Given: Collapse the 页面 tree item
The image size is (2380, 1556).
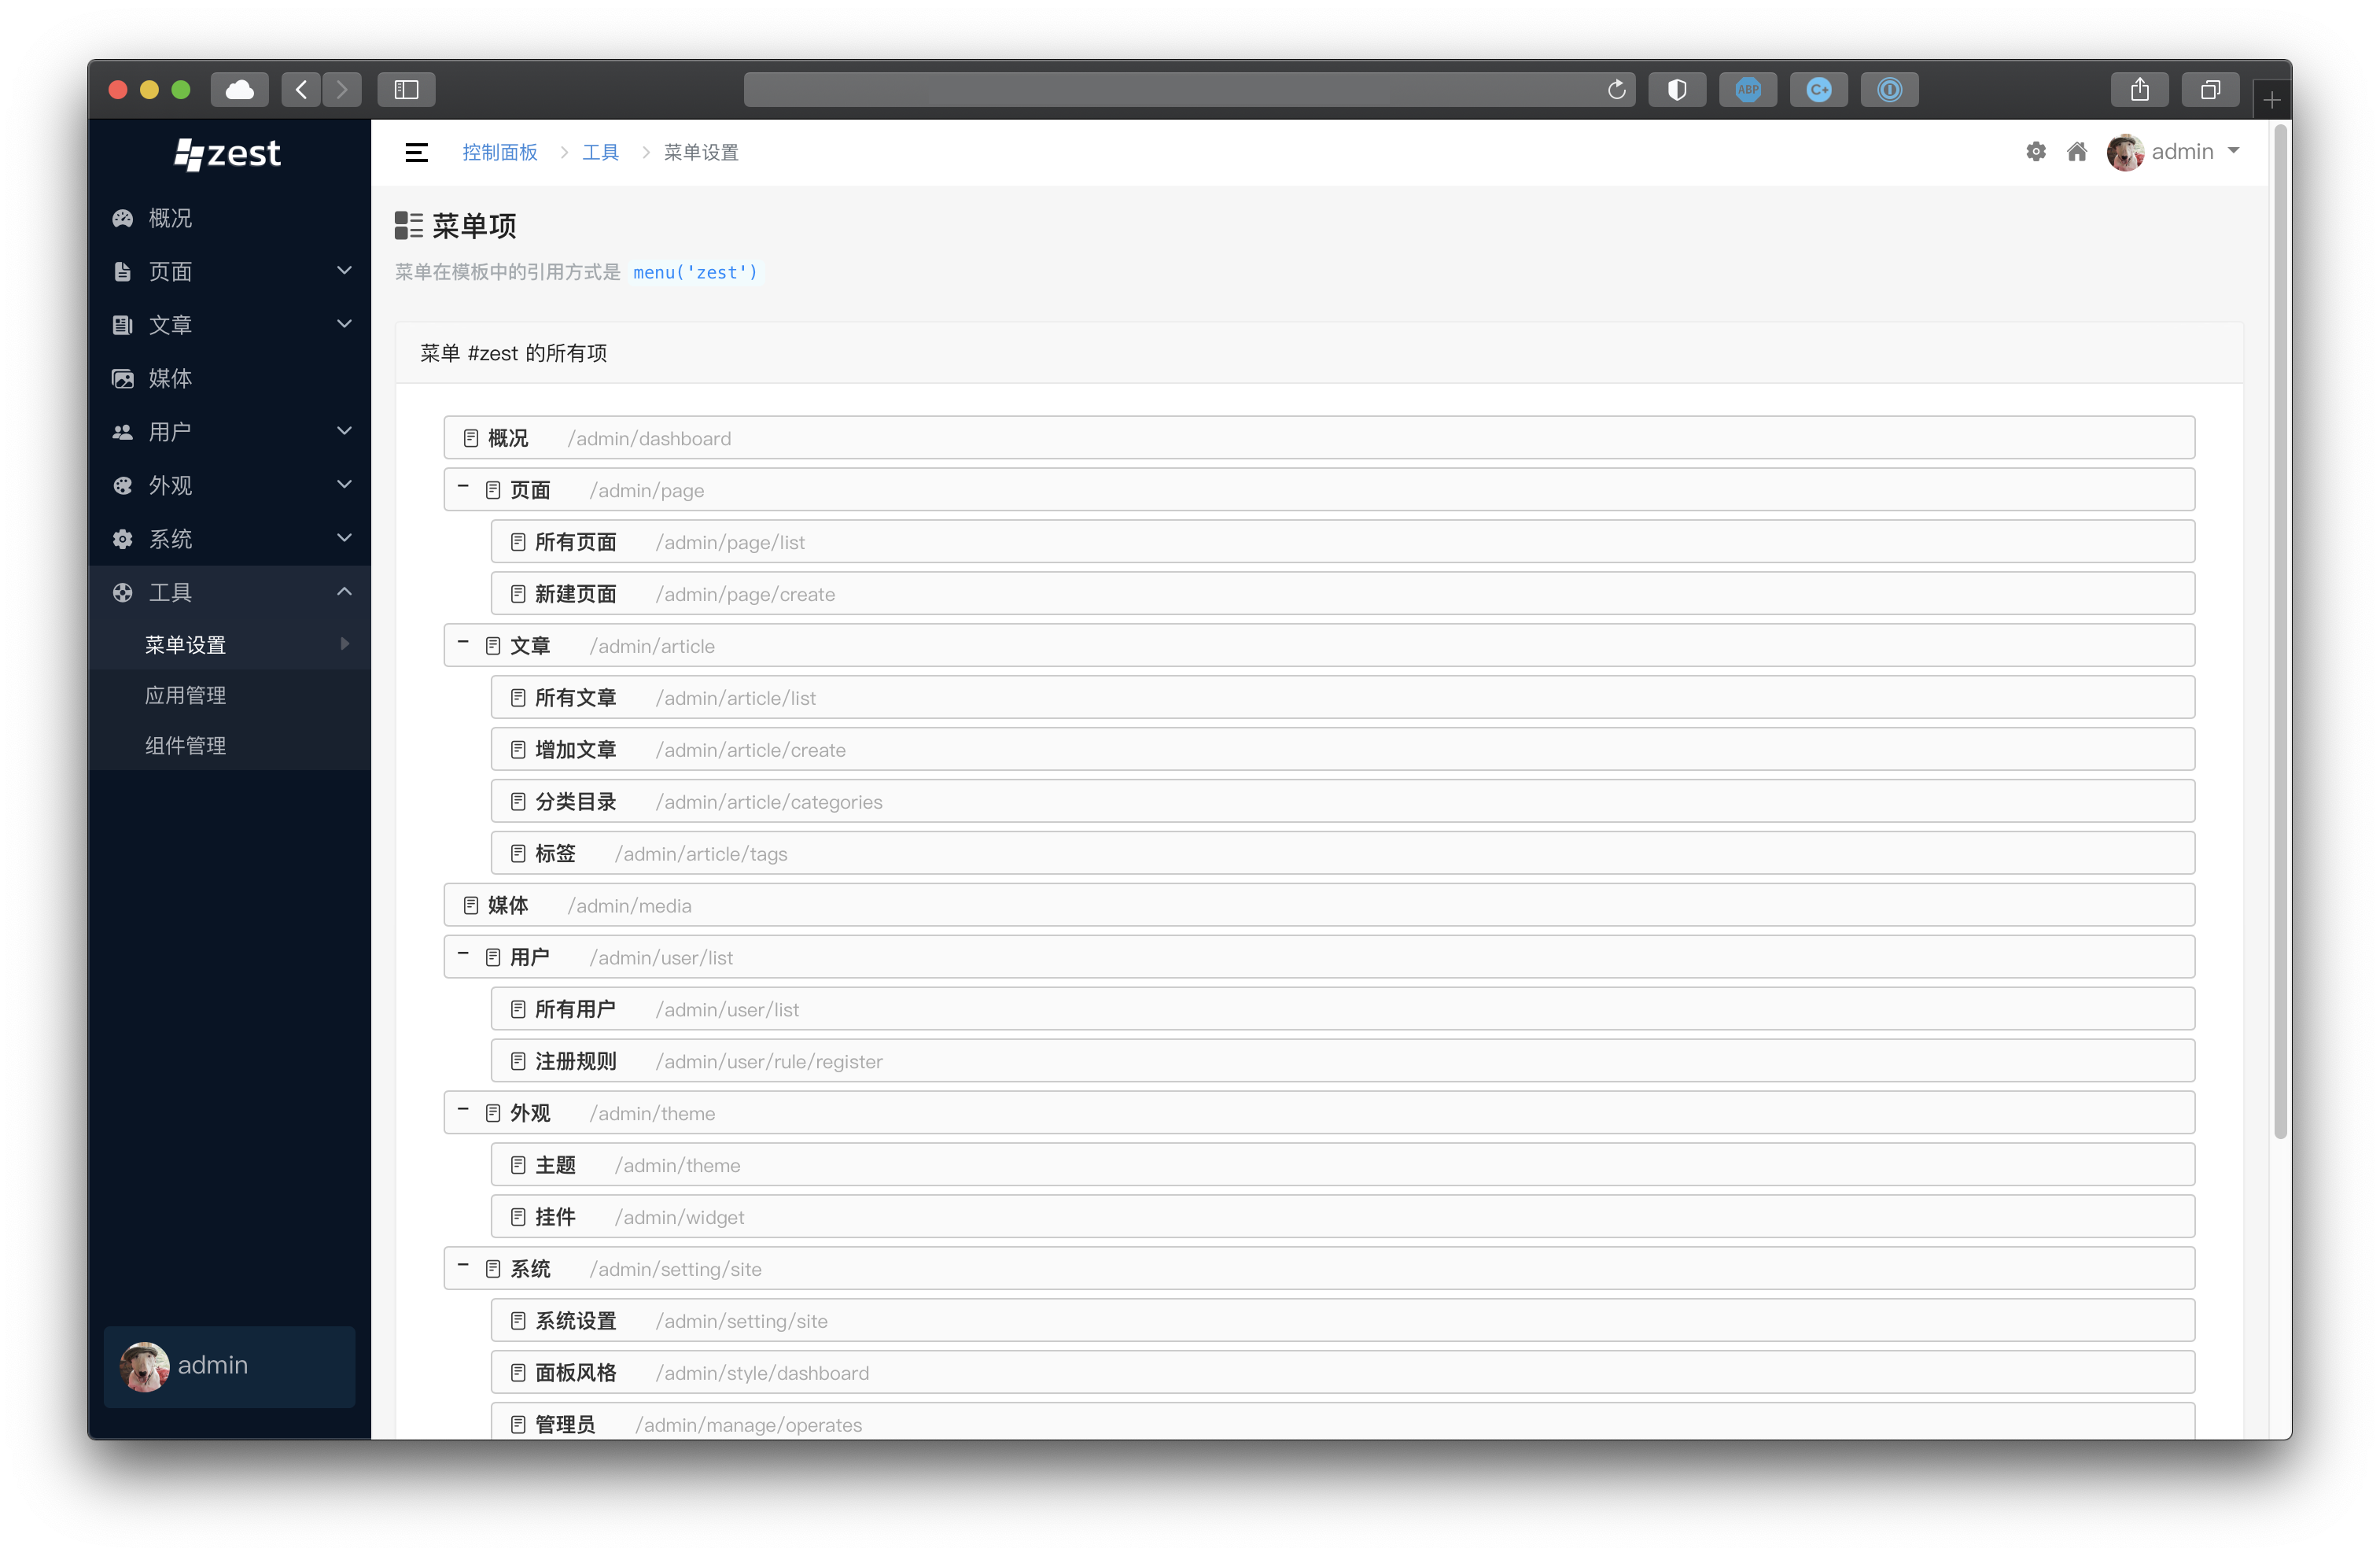Looking at the screenshot, I should coord(463,487).
